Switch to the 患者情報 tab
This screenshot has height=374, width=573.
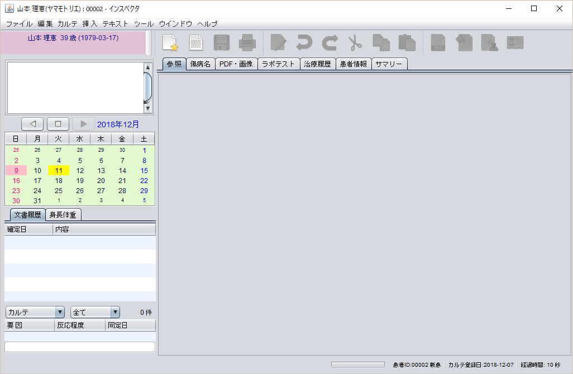pos(354,64)
